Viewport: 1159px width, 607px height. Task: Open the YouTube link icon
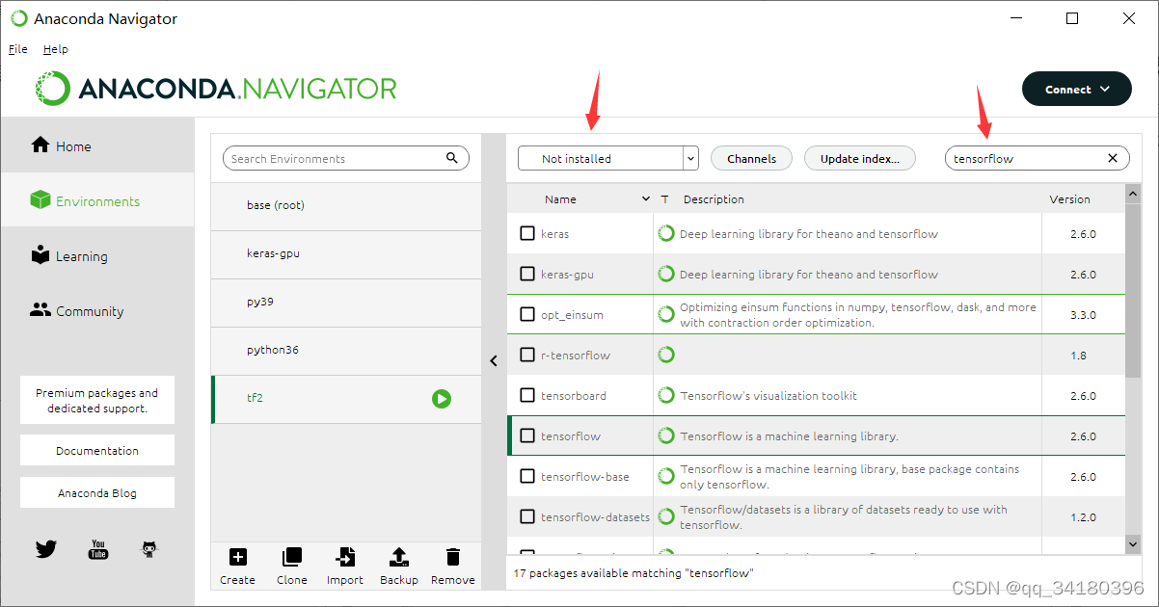[98, 549]
